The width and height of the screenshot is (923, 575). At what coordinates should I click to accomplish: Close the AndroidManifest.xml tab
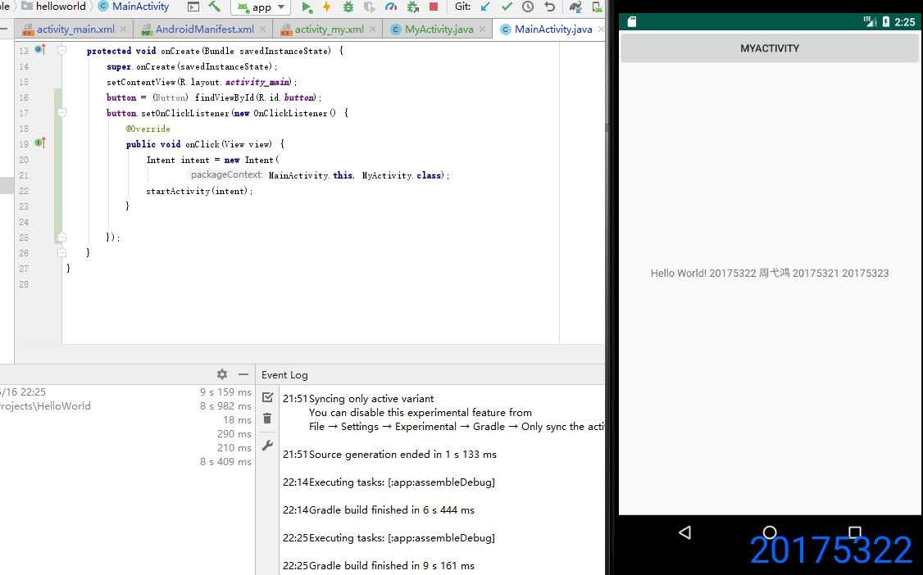(x=262, y=29)
